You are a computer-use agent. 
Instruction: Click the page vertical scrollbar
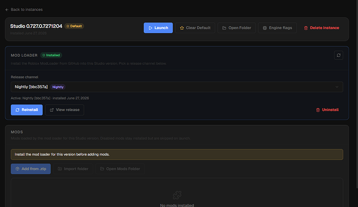click(x=356, y=93)
